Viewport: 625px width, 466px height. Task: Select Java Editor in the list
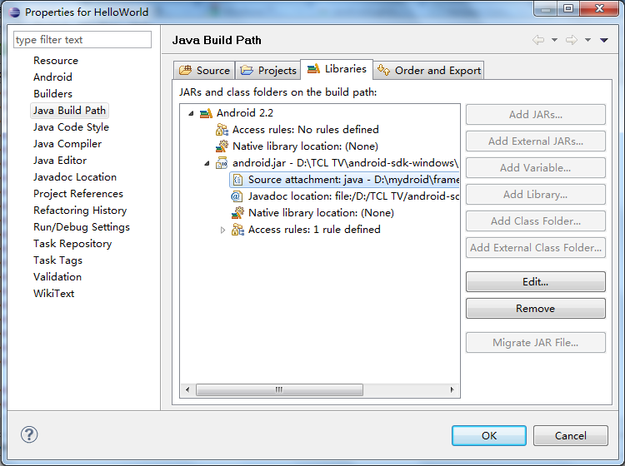(x=60, y=161)
